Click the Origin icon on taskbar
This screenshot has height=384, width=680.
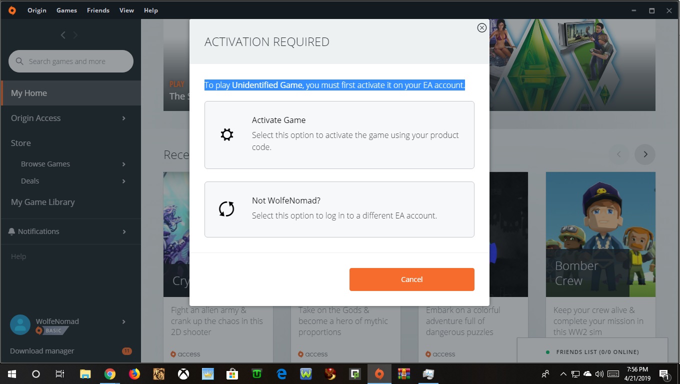(379, 373)
